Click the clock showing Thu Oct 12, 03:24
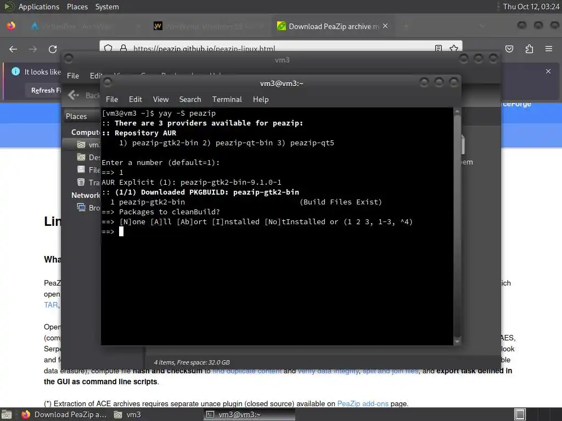Viewport: 562px width, 421px height. [531, 7]
